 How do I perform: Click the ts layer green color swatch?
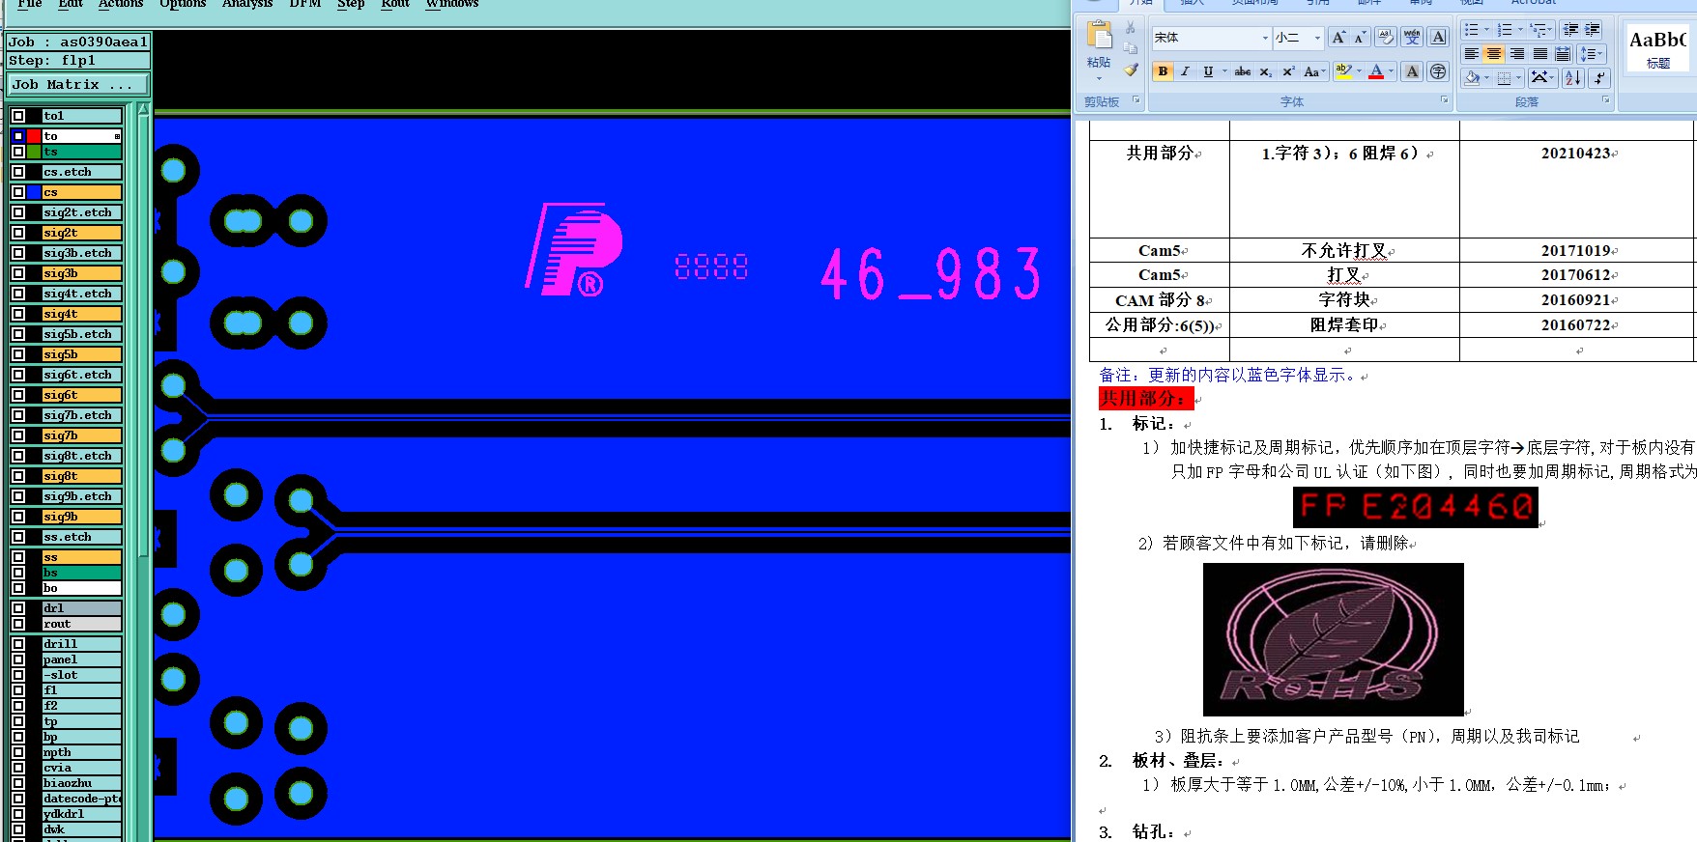point(34,152)
